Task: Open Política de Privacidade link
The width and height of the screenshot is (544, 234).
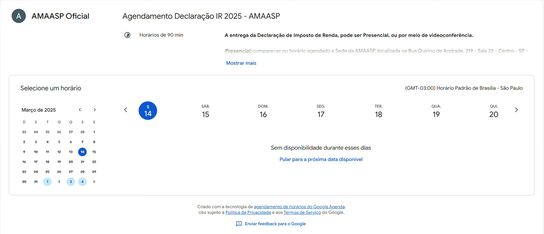Action: point(248,212)
